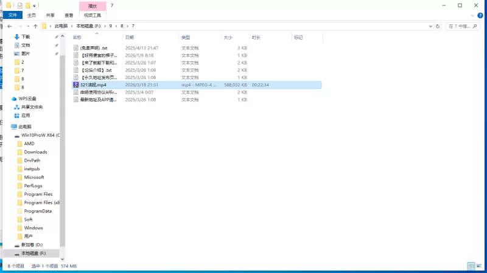Open the 321清晓.mp4 video file icon

76,85
